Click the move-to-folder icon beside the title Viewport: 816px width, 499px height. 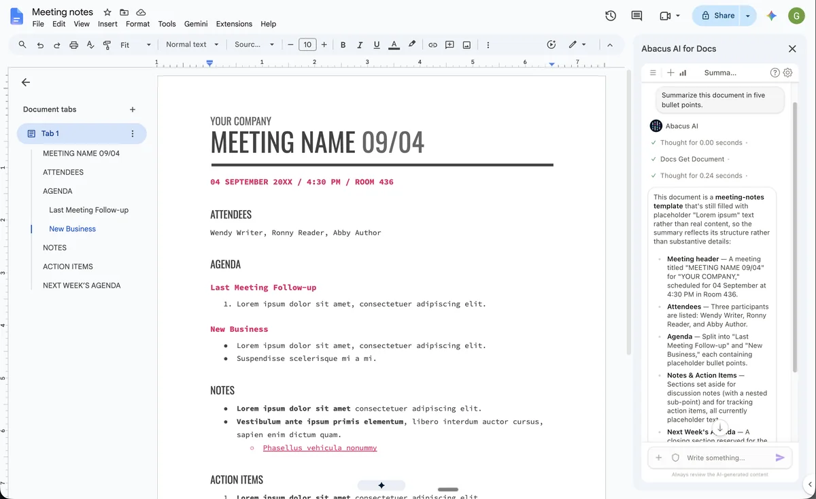coord(124,12)
